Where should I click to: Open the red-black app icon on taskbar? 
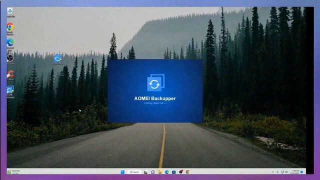tap(181, 172)
